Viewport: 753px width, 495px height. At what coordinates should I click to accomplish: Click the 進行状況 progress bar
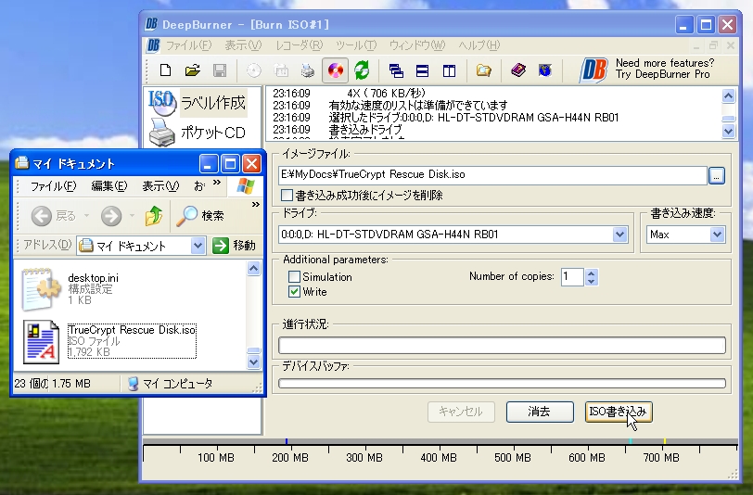click(502, 345)
